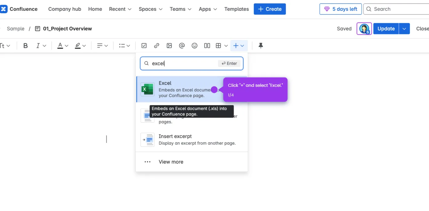Screen dimensions: 429x211
Task: Click the plus insert elements icon
Action: 236,46
